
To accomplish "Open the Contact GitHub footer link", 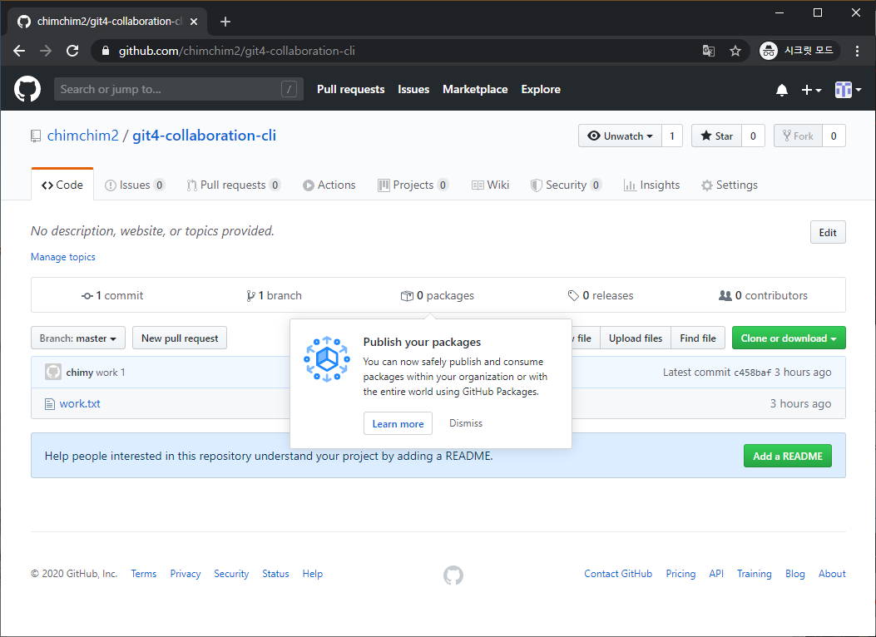I will point(618,573).
